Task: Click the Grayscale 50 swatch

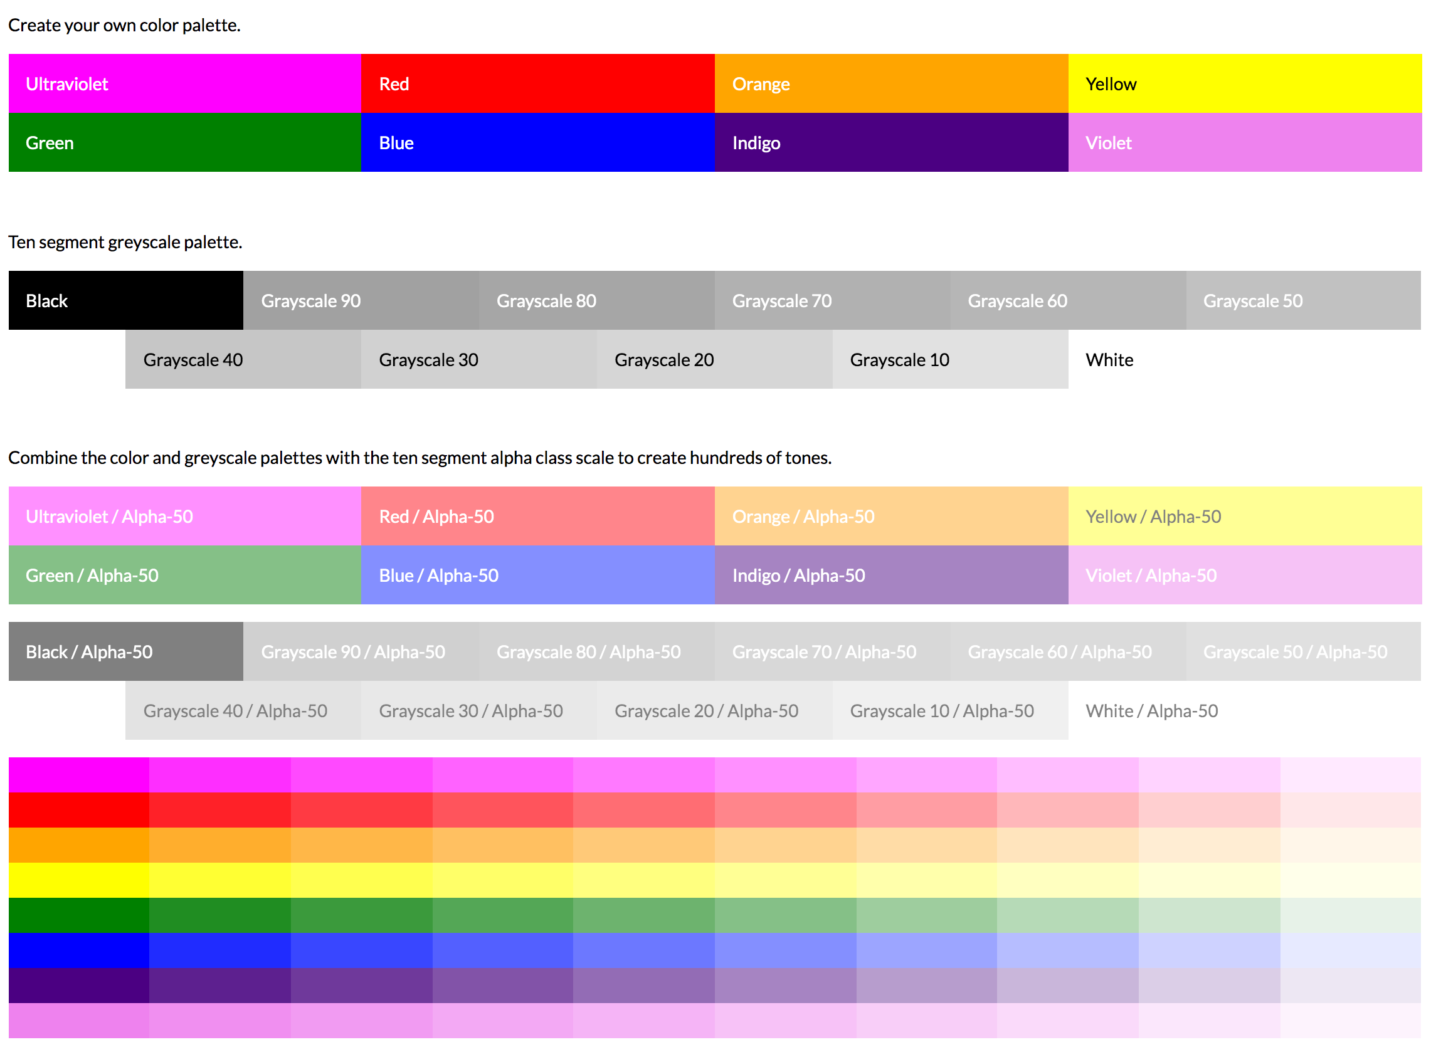Action: point(1303,300)
